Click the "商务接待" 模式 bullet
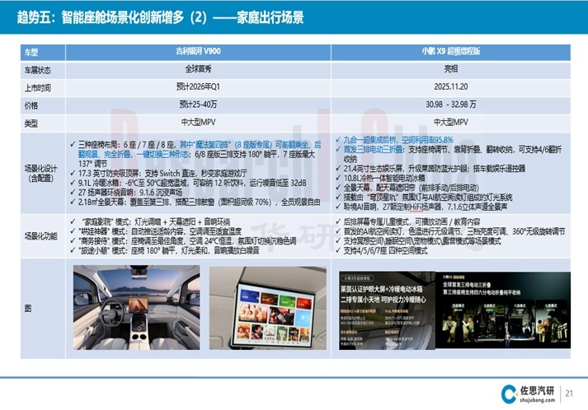The width and height of the screenshot is (588, 410). pyautogui.click(x=183, y=240)
